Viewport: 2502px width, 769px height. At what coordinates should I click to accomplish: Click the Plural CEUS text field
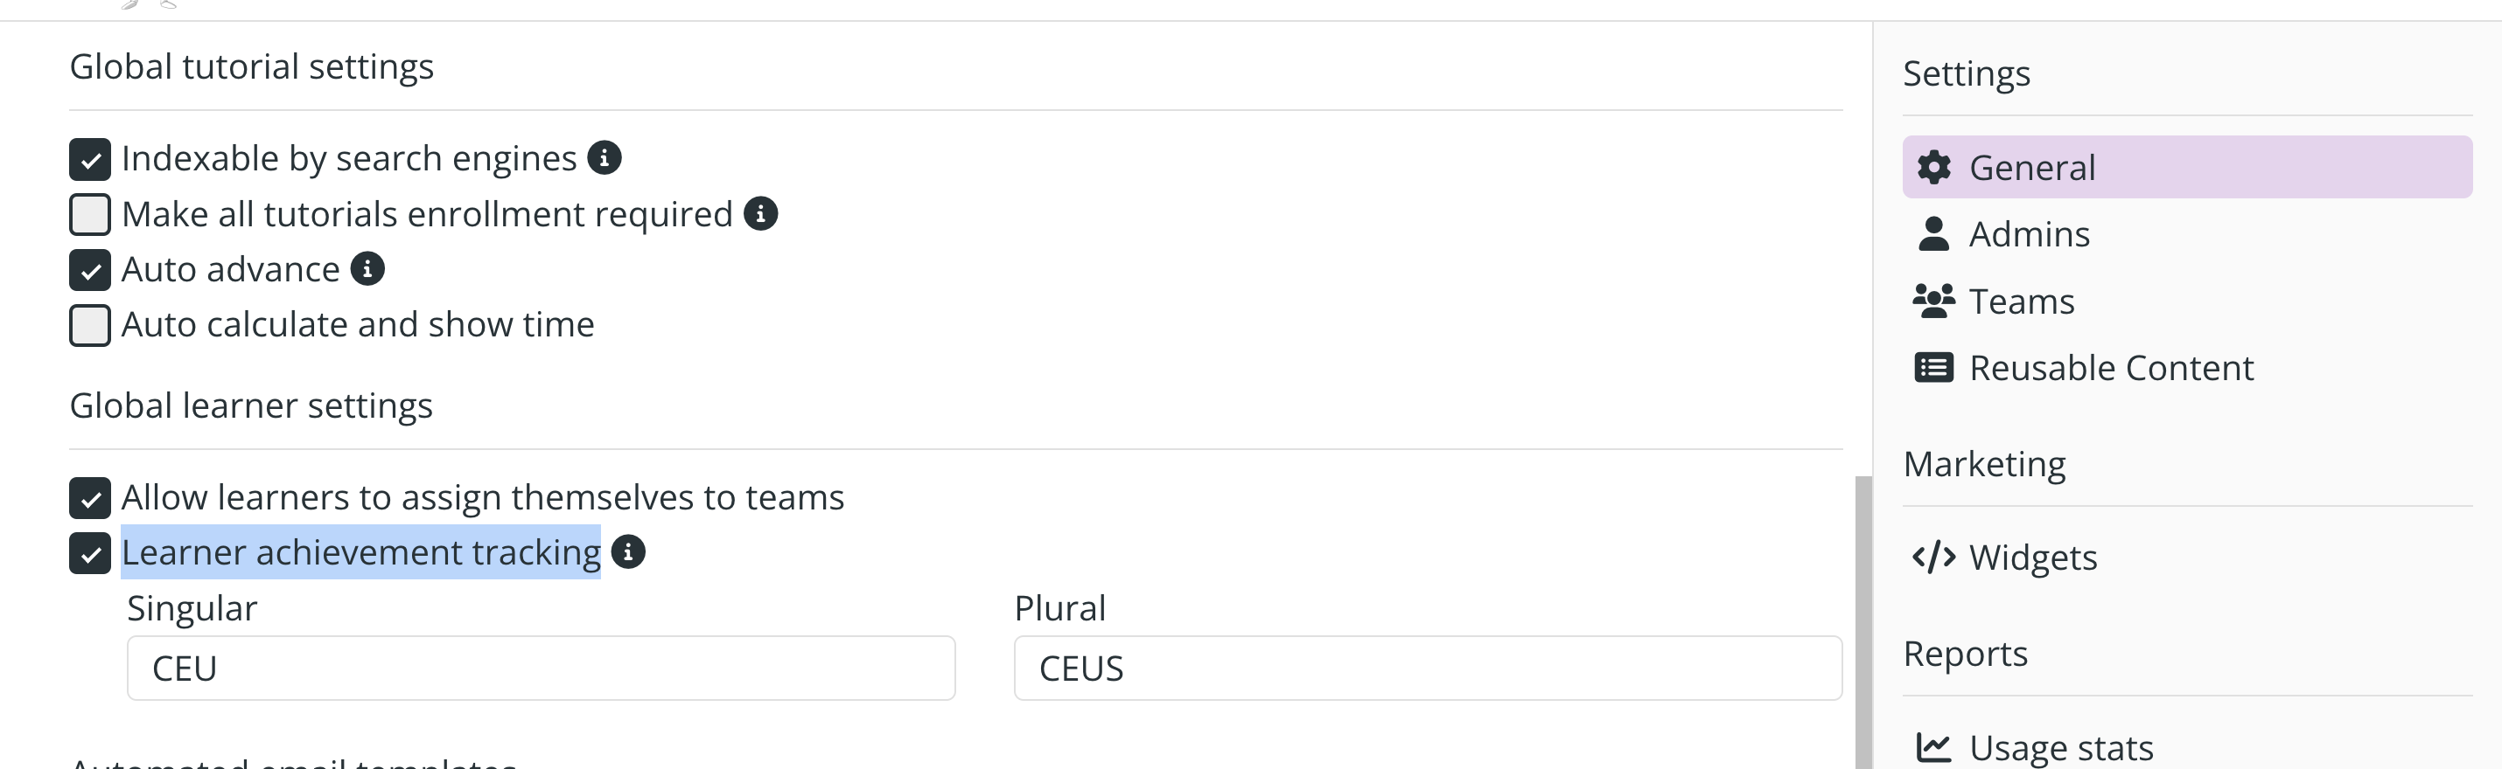(1428, 669)
